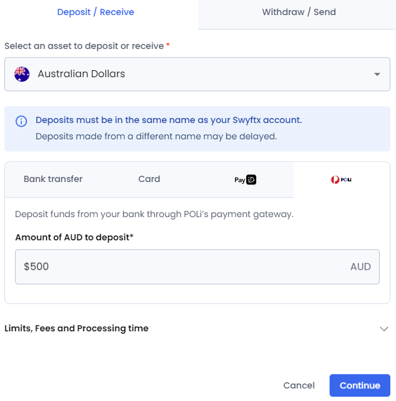The height and width of the screenshot is (401, 396).
Task: Choose the Card deposit method
Action: [x=149, y=179]
